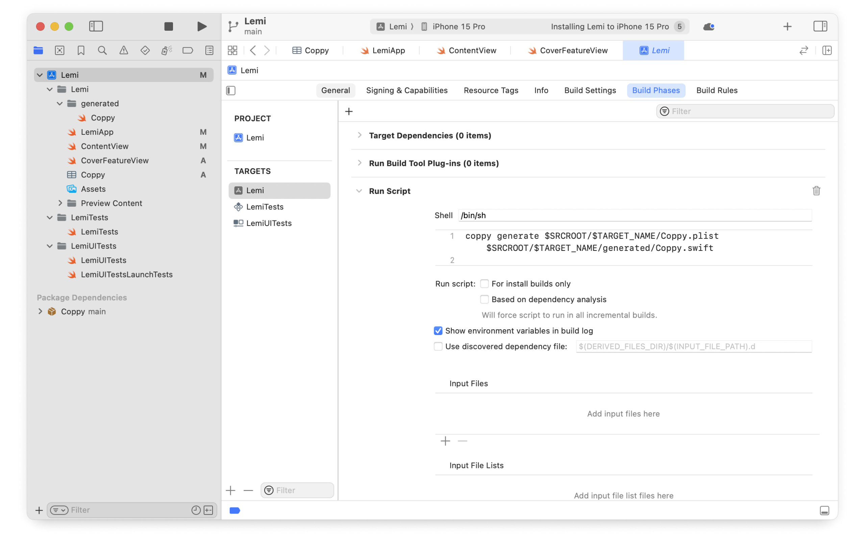Image resolution: width=865 pixels, height=547 pixels.
Task: Open the Report navigator
Action: pos(209,50)
